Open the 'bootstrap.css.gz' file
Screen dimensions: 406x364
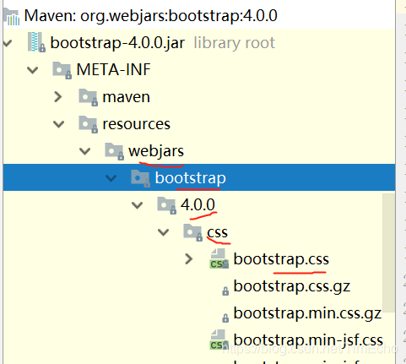292,287
